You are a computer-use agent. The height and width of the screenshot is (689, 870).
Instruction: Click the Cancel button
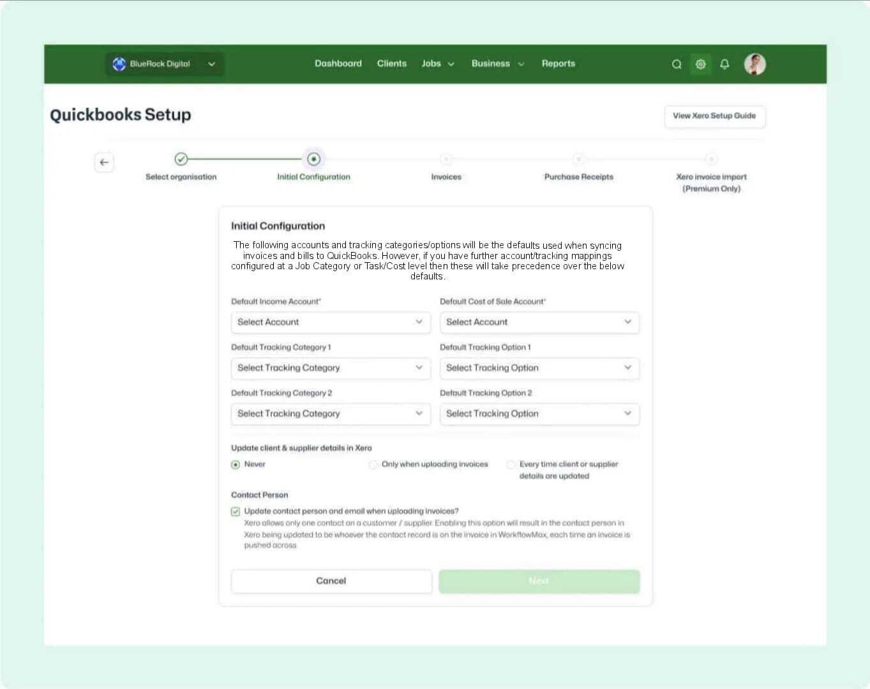(331, 581)
